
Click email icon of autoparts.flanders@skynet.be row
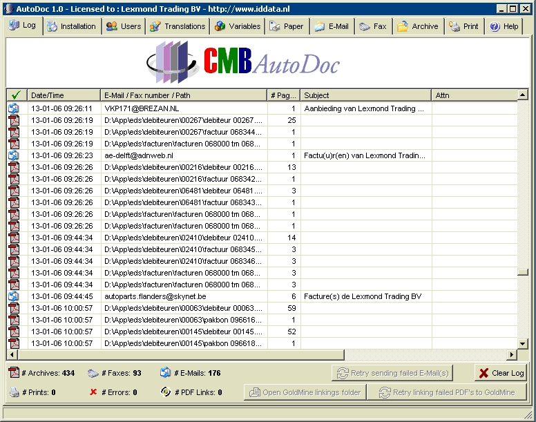[14, 296]
